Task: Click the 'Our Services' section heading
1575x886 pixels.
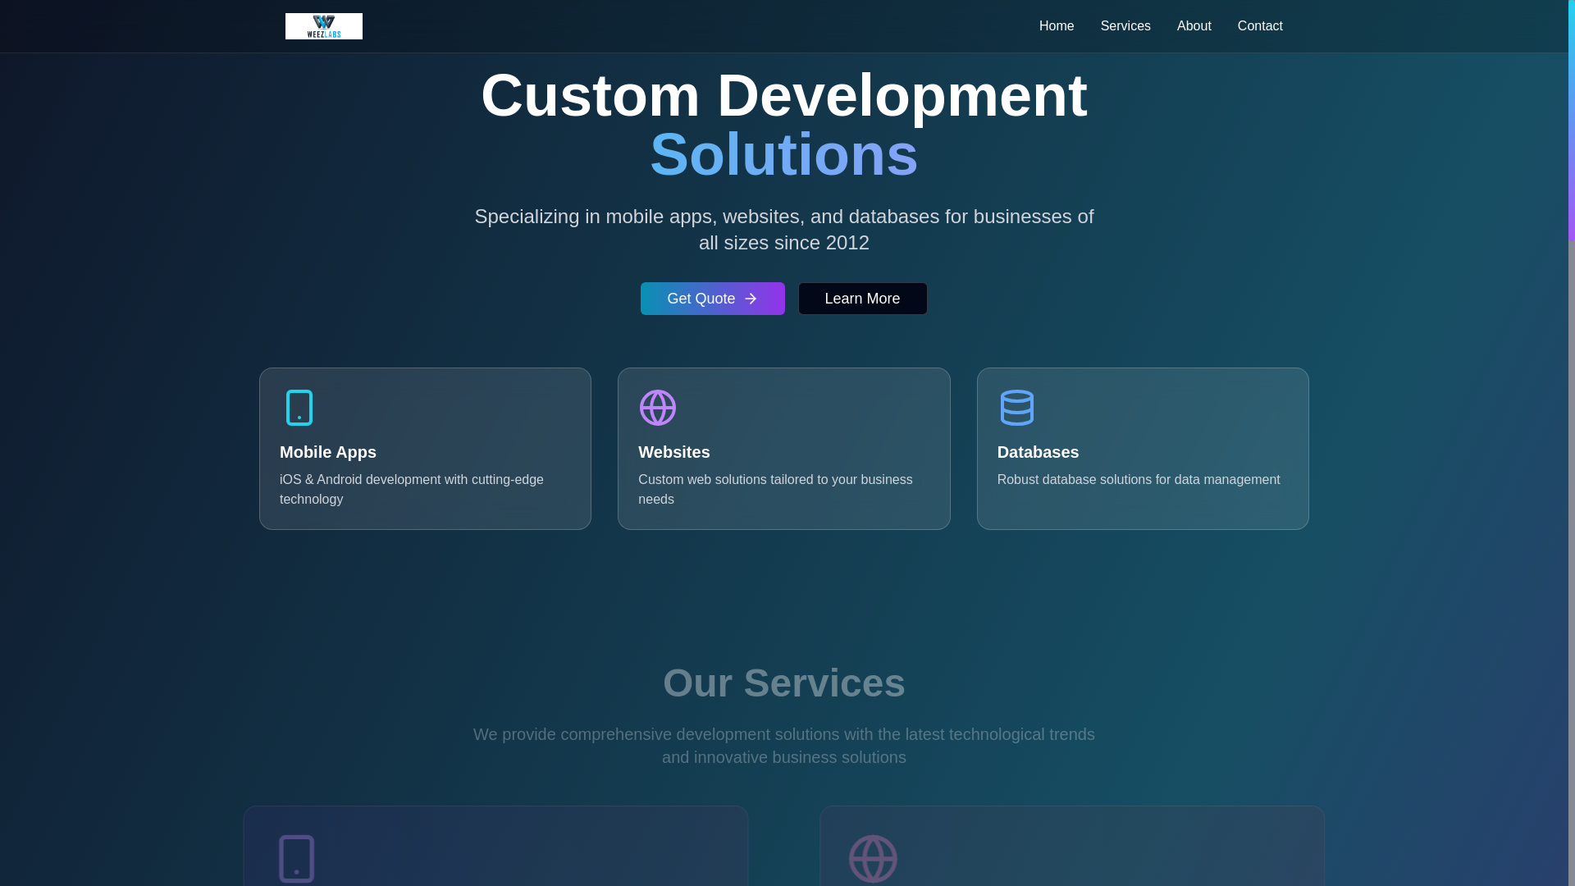Action: coord(784,683)
